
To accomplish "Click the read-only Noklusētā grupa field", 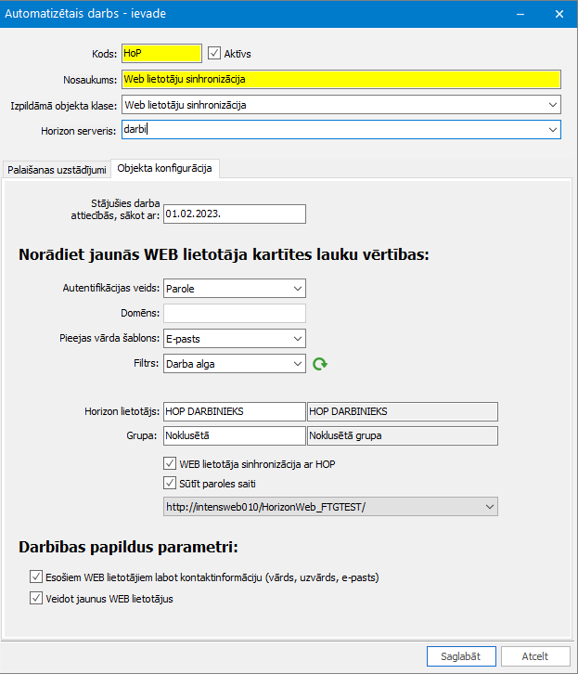I will click(x=403, y=435).
